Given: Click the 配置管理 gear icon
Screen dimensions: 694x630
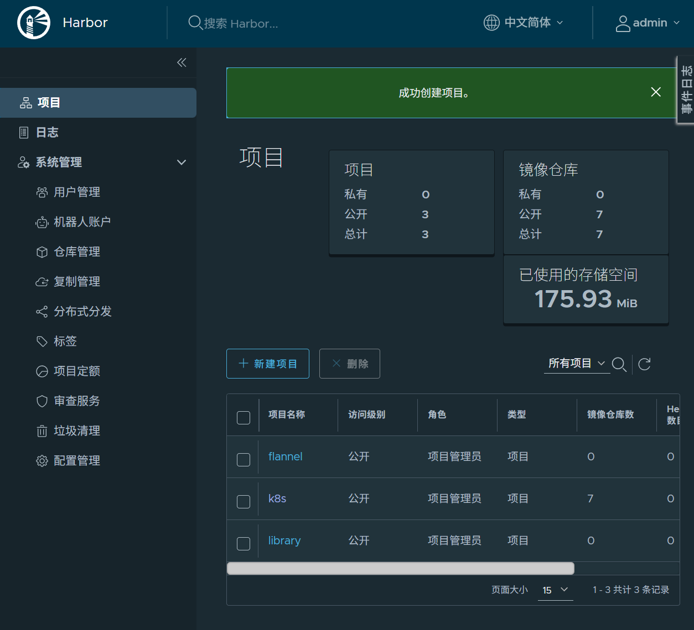Looking at the screenshot, I should (42, 461).
